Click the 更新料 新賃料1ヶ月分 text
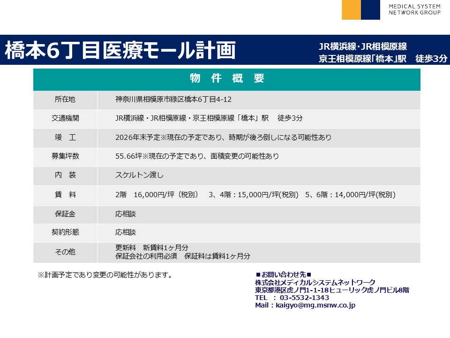450x338 pixels. click(152, 248)
